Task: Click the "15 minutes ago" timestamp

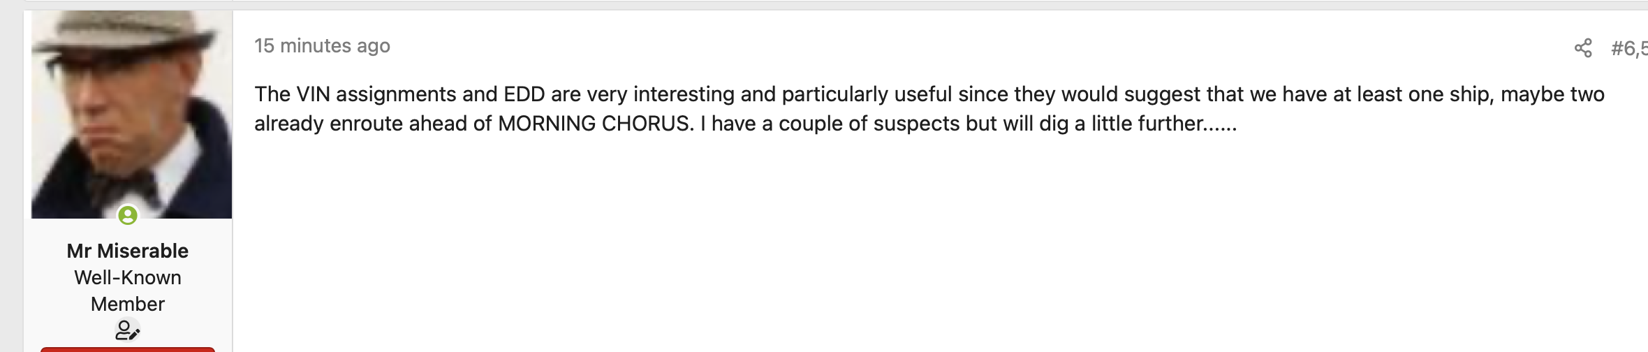Action: 322,46
